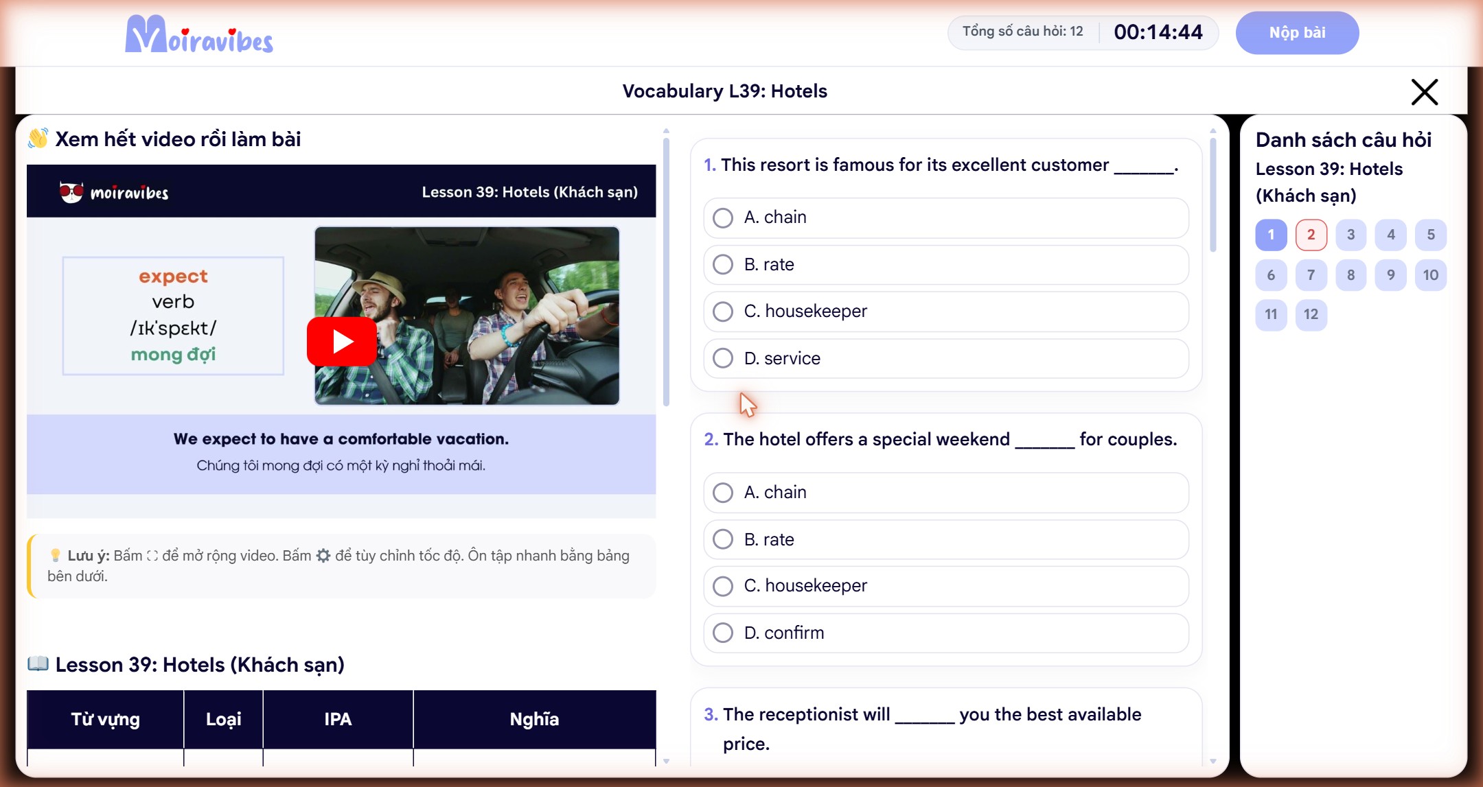Navigate to question 7
The height and width of the screenshot is (787, 1483).
click(1311, 275)
